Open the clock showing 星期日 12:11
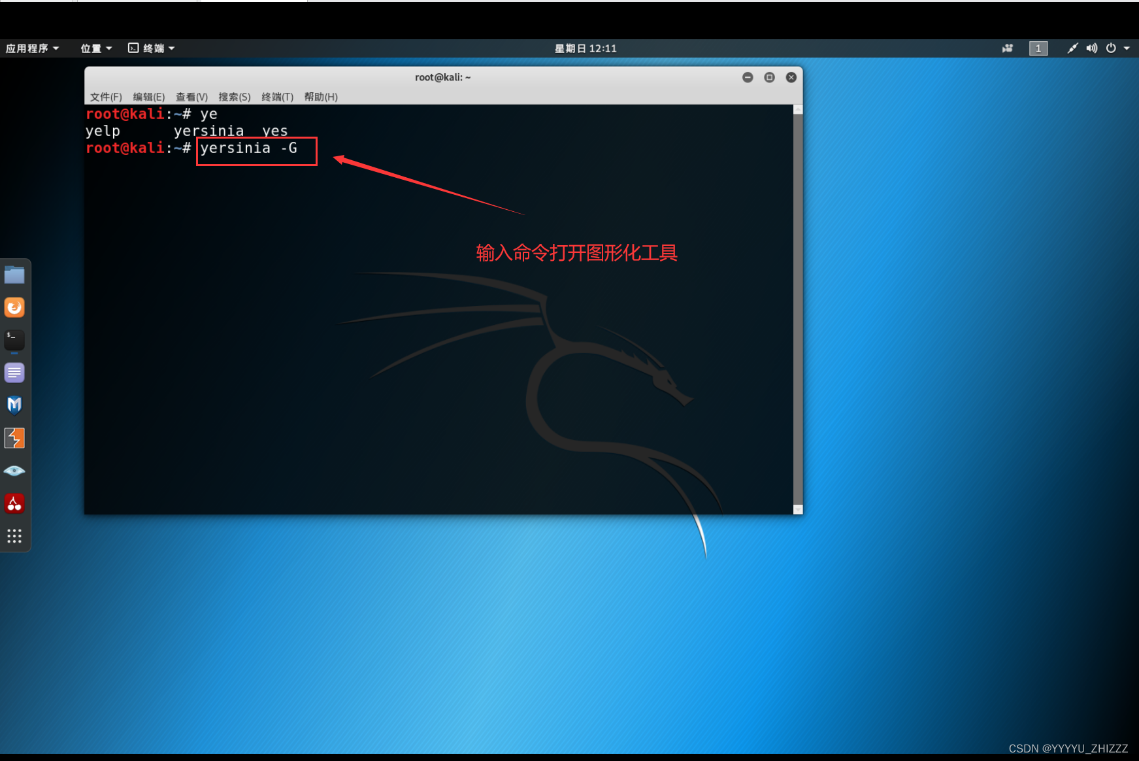1139x761 pixels. pos(586,48)
